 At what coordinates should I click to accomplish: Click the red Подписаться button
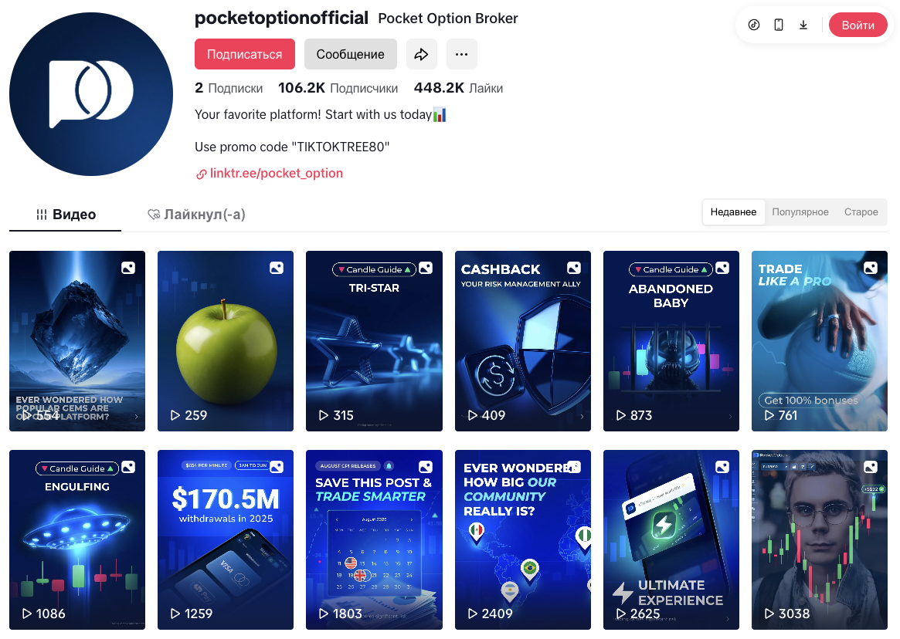click(x=245, y=54)
